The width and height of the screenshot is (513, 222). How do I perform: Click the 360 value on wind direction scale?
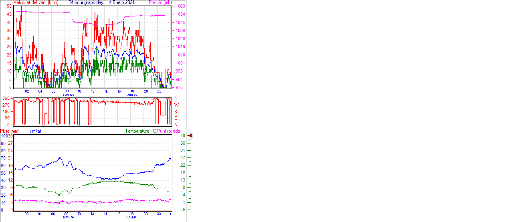click(x=6, y=98)
